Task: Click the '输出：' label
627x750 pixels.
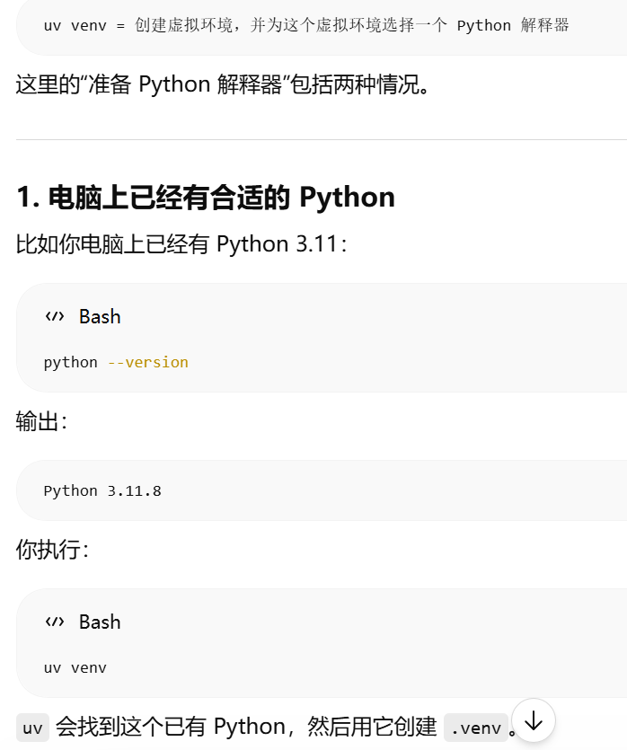Action: (41, 421)
